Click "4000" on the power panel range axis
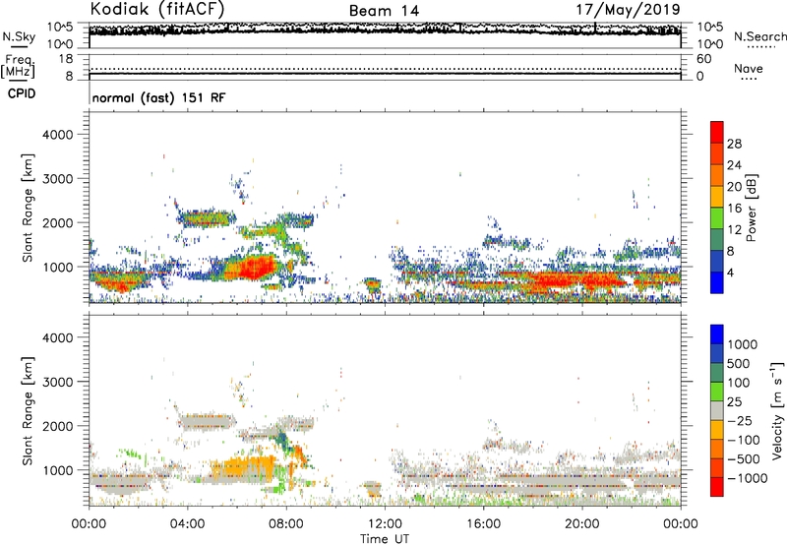 [x=57, y=135]
